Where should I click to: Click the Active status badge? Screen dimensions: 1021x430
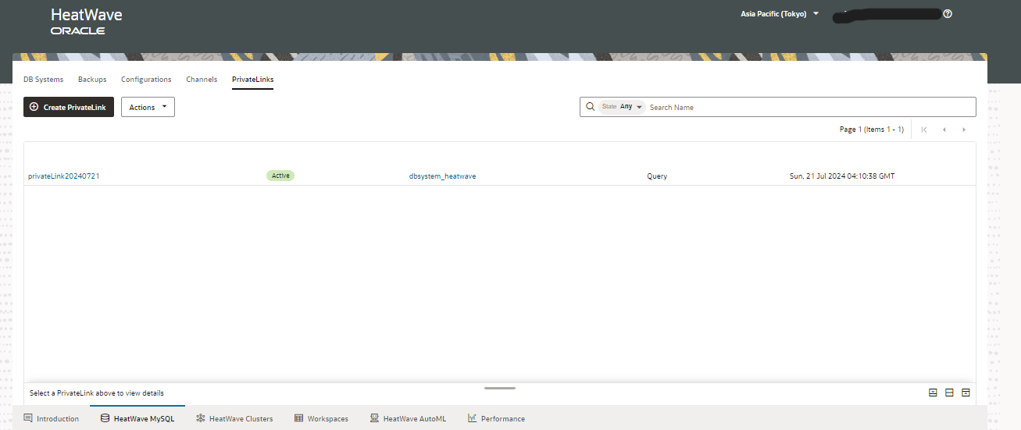tap(280, 176)
